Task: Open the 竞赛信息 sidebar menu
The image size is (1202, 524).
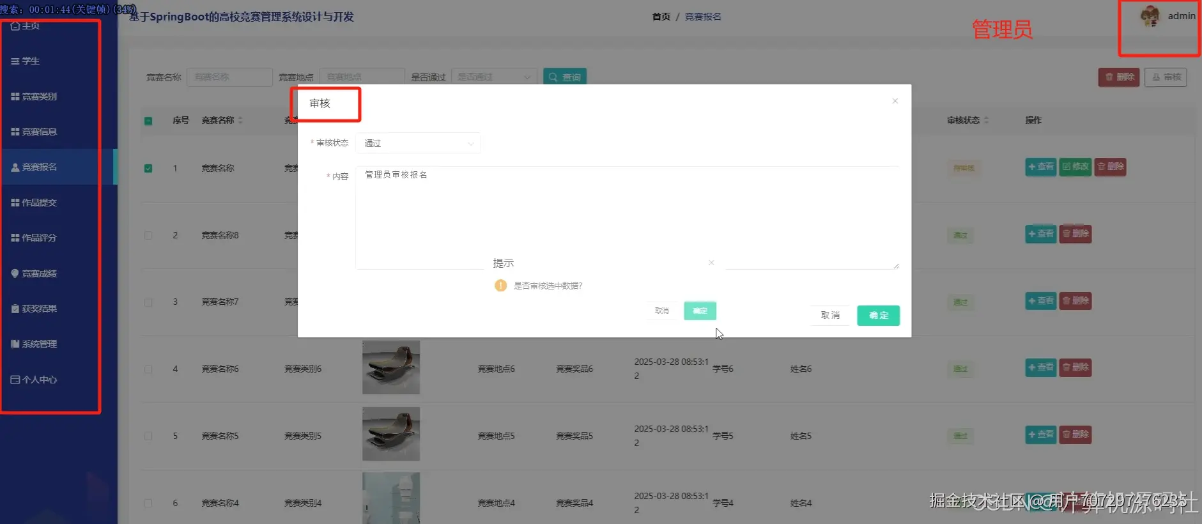Action: 34,132
